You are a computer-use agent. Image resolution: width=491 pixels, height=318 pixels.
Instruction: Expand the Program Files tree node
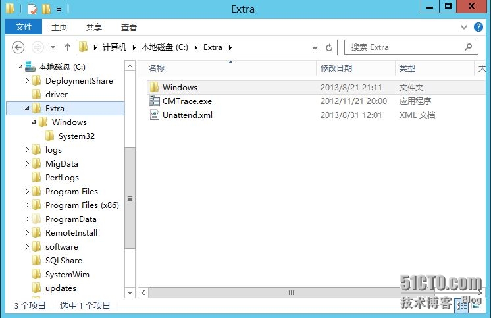point(27,191)
